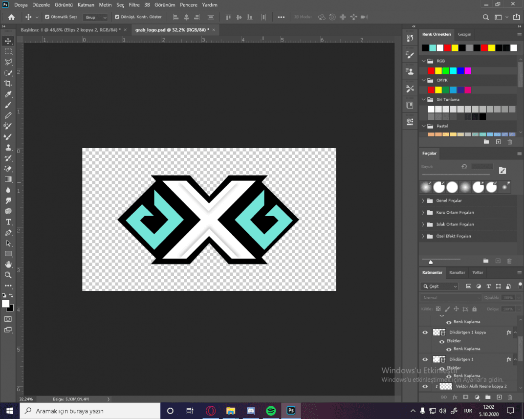Open Windows Start menu
Viewport: 524px width, 419px height.
pyautogui.click(x=10, y=411)
